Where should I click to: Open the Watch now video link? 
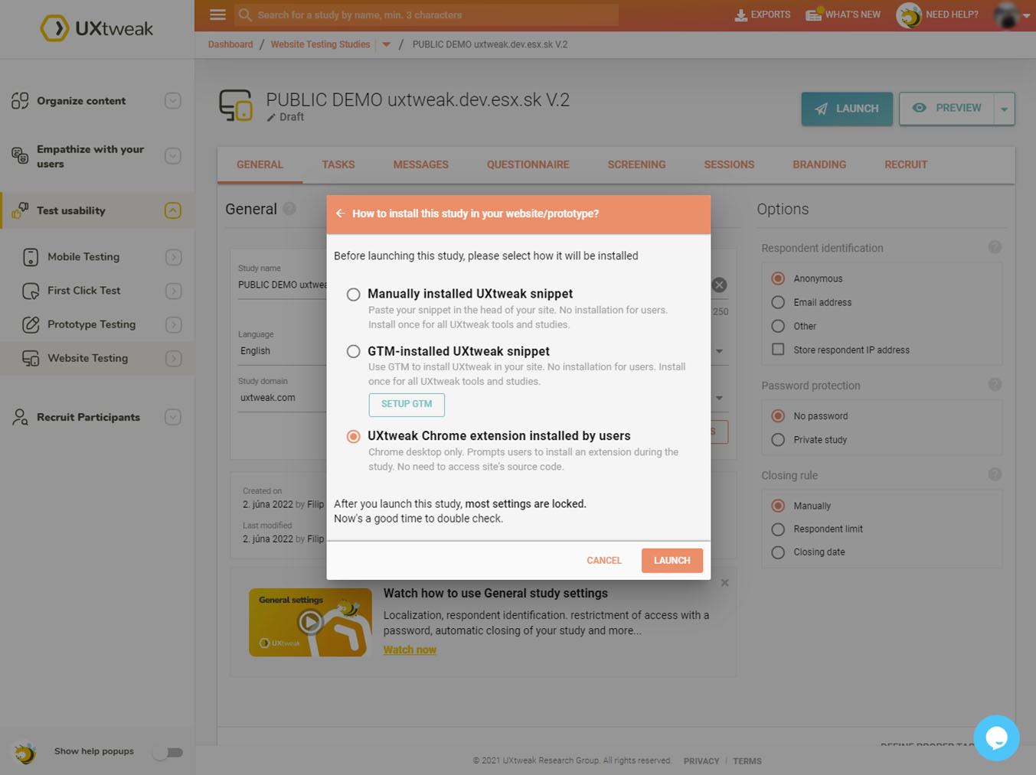point(409,649)
